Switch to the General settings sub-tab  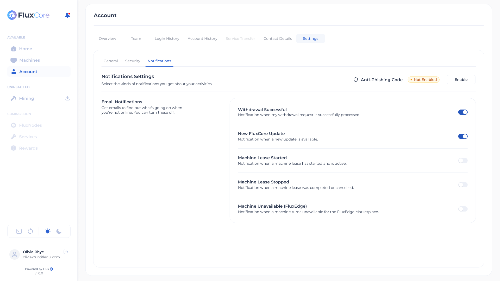(110, 61)
